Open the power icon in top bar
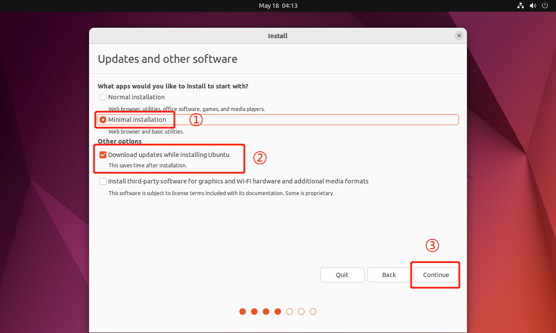Screen dimensions: 556x333 [545, 6]
